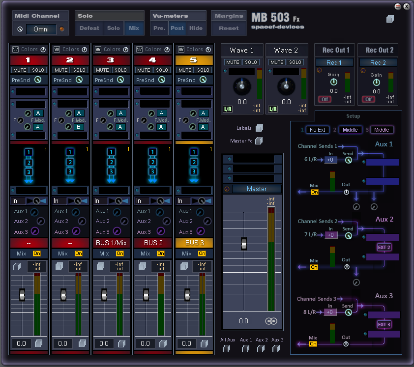Toggle the Mix On switch in Aux 2 setup
The image size is (414, 367).
coord(314,267)
